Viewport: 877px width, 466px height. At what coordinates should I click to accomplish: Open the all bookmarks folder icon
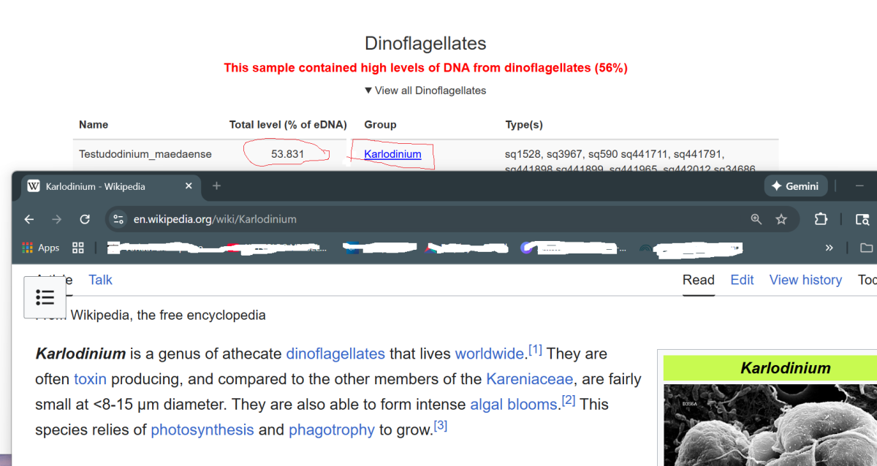866,248
